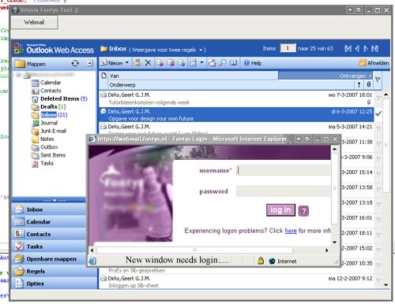Toggle the flag on the selected message
Viewport: 395px width, 304px height.
click(x=378, y=113)
